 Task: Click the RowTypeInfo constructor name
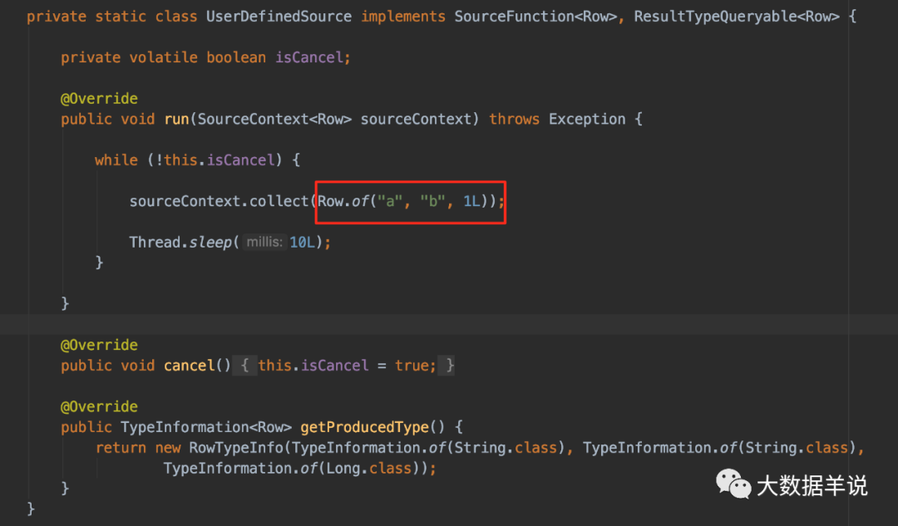(x=236, y=448)
